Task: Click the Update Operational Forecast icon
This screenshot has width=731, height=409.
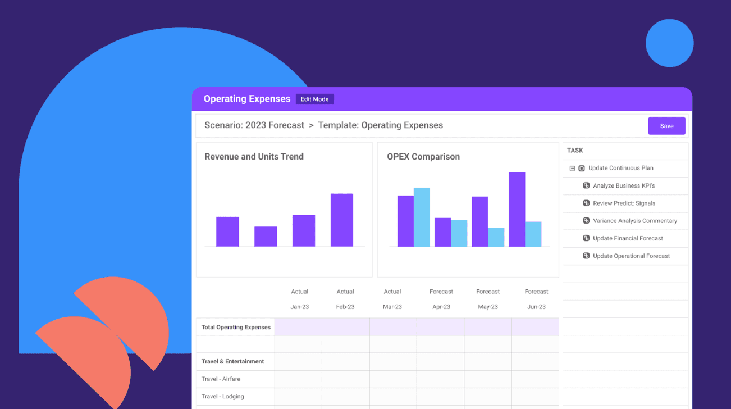Action: coord(586,256)
